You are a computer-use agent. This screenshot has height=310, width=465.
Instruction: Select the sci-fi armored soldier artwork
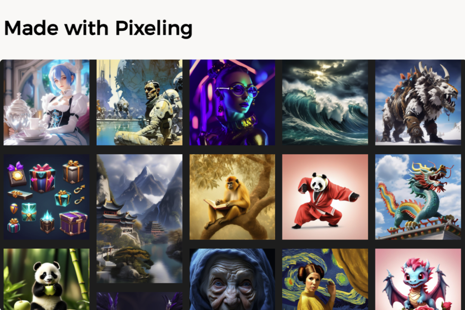coord(139,102)
